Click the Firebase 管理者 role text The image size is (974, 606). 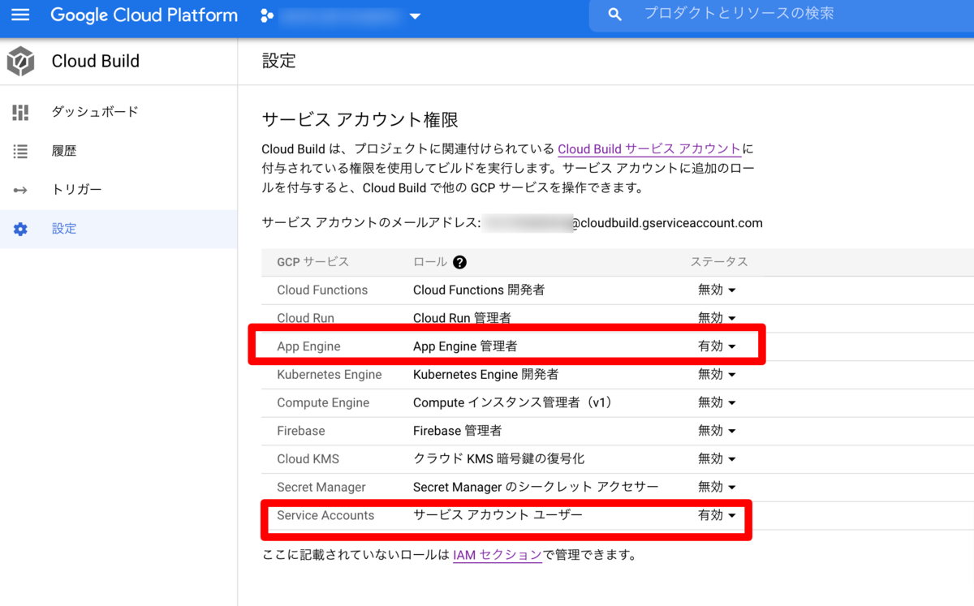point(457,431)
